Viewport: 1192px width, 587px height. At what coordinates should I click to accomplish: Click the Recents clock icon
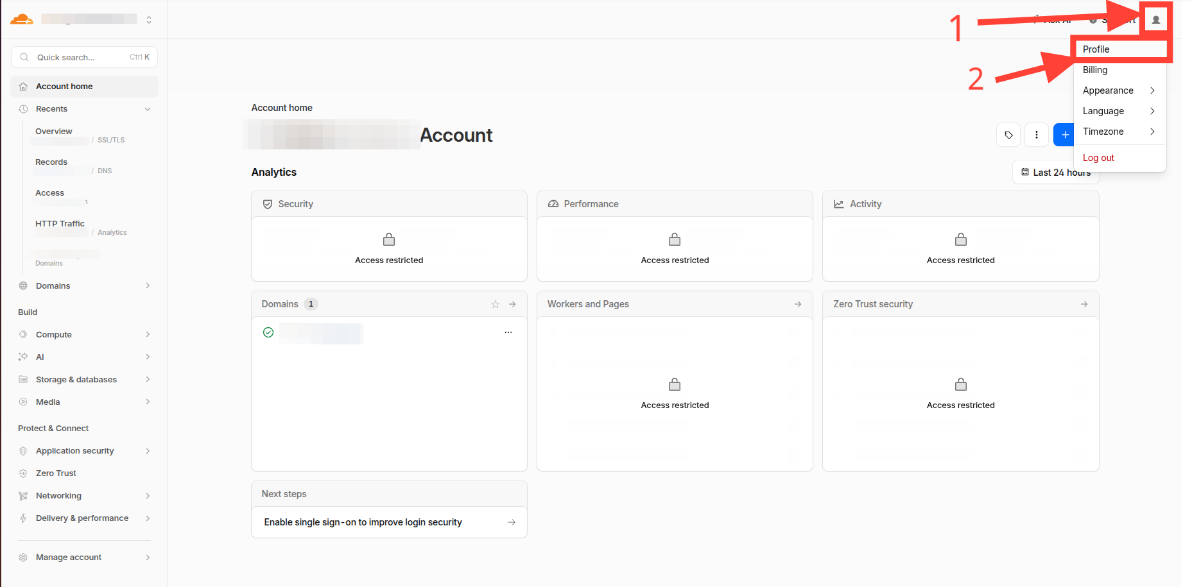pyautogui.click(x=23, y=109)
